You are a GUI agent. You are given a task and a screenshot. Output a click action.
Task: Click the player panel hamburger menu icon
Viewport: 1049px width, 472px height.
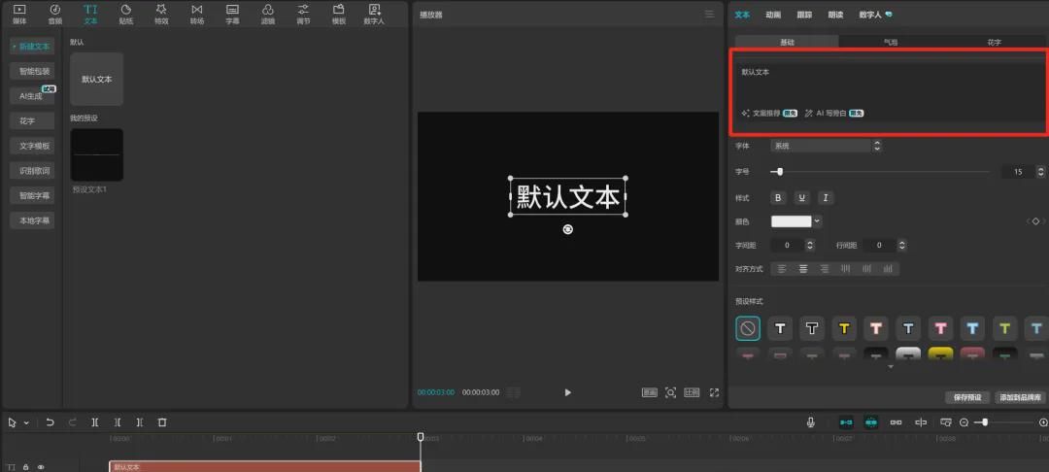[x=709, y=14]
